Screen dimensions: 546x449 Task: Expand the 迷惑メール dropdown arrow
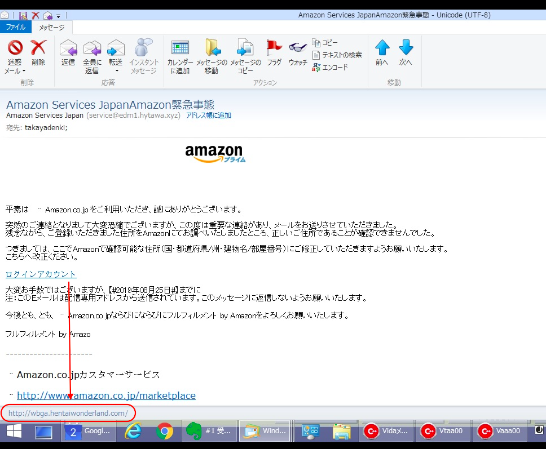coord(24,71)
